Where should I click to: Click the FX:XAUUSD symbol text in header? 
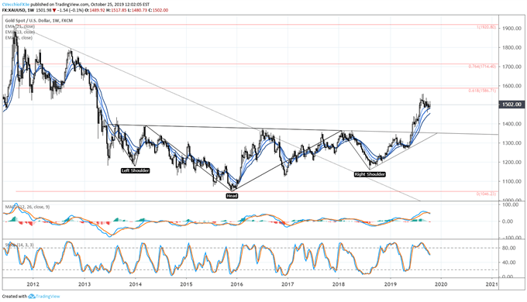click(13, 10)
